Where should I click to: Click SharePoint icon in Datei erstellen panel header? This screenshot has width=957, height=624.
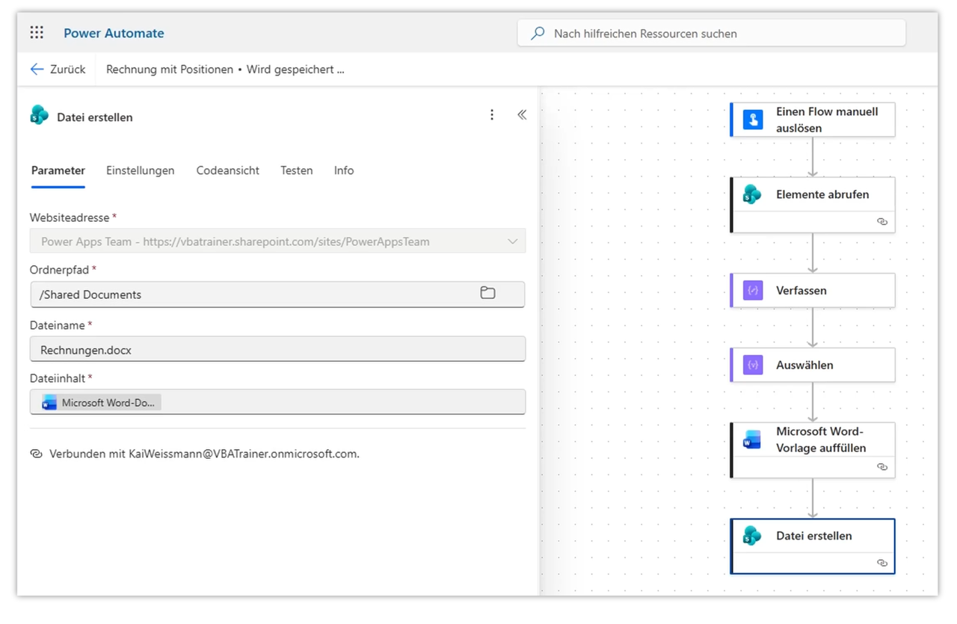tap(40, 116)
